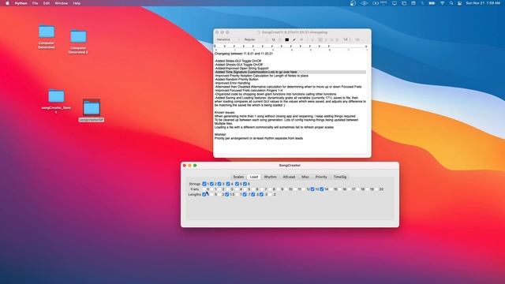Uncheck the Strings 1 checkbox
Viewport: 505px width, 284px height.
point(204,184)
